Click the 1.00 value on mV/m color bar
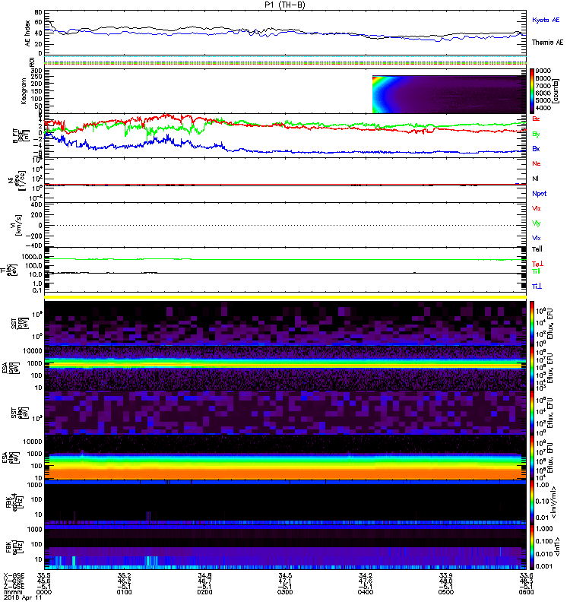Viewport: 570px width, 608px height. (x=542, y=485)
